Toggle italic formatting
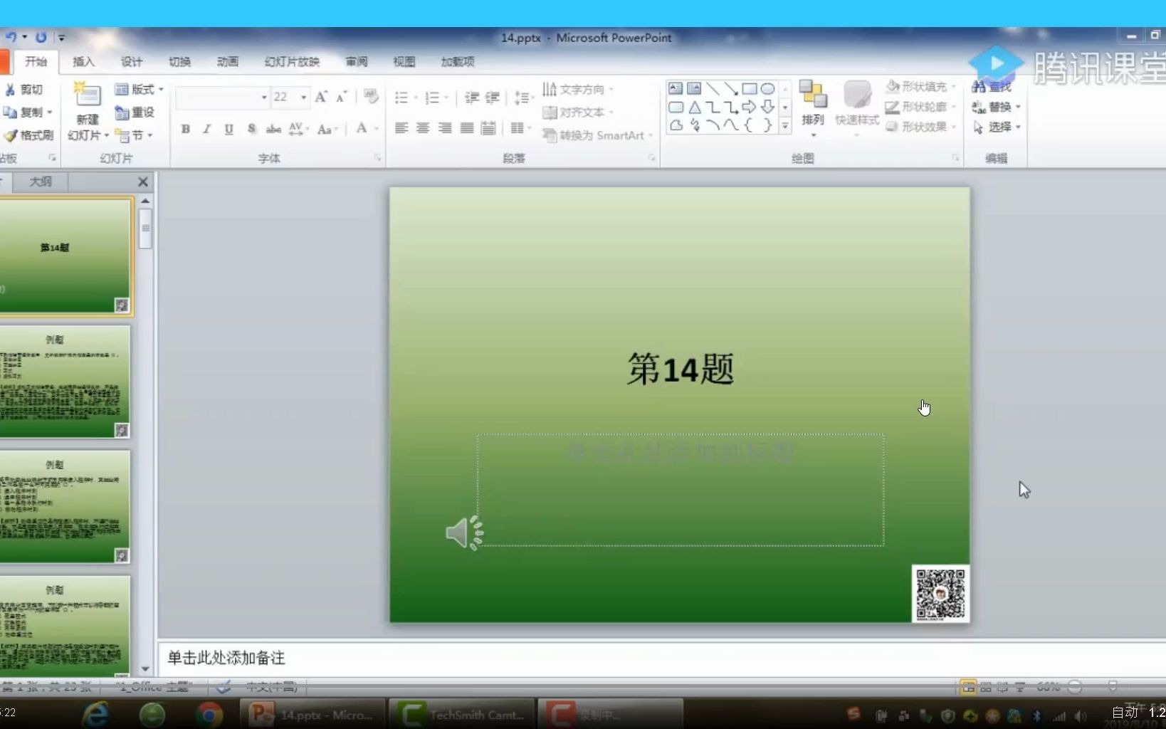 tap(207, 129)
